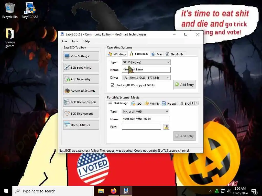Click the empty Path input field

(x=141, y=127)
